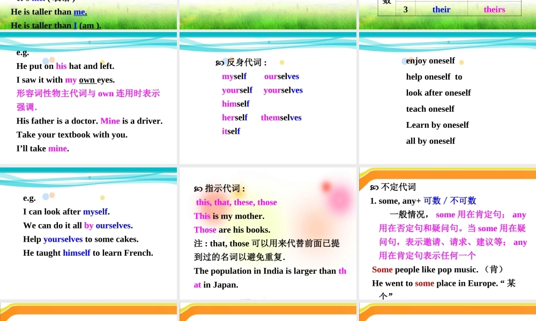Click the underlined word 'own' before 'eyes'

(87, 80)
